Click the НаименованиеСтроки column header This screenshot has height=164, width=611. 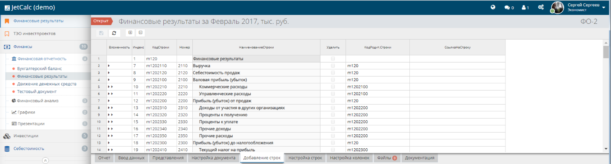256,47
